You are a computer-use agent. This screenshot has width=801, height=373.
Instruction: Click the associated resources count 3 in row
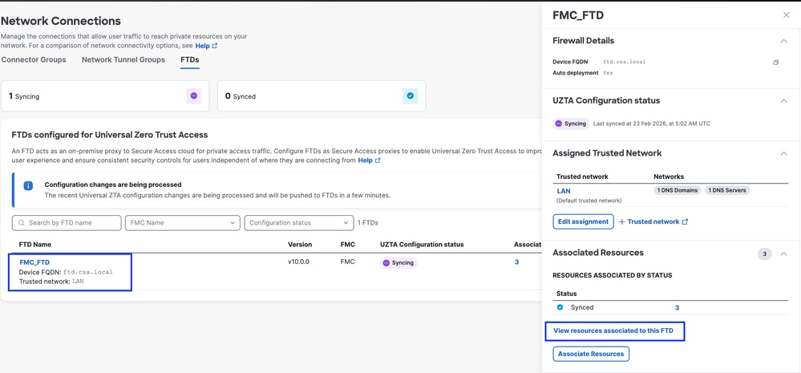pos(516,262)
